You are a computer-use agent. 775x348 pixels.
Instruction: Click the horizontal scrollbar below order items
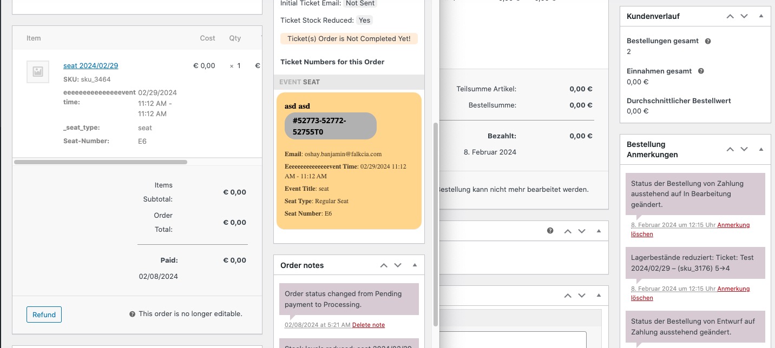click(101, 162)
